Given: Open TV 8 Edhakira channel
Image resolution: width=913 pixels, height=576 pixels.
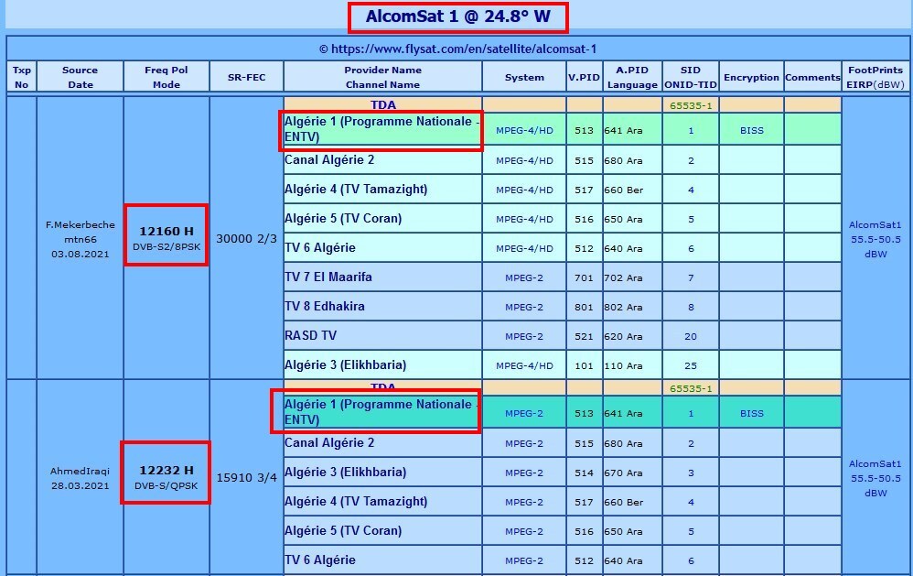Looking at the screenshot, I should [325, 306].
